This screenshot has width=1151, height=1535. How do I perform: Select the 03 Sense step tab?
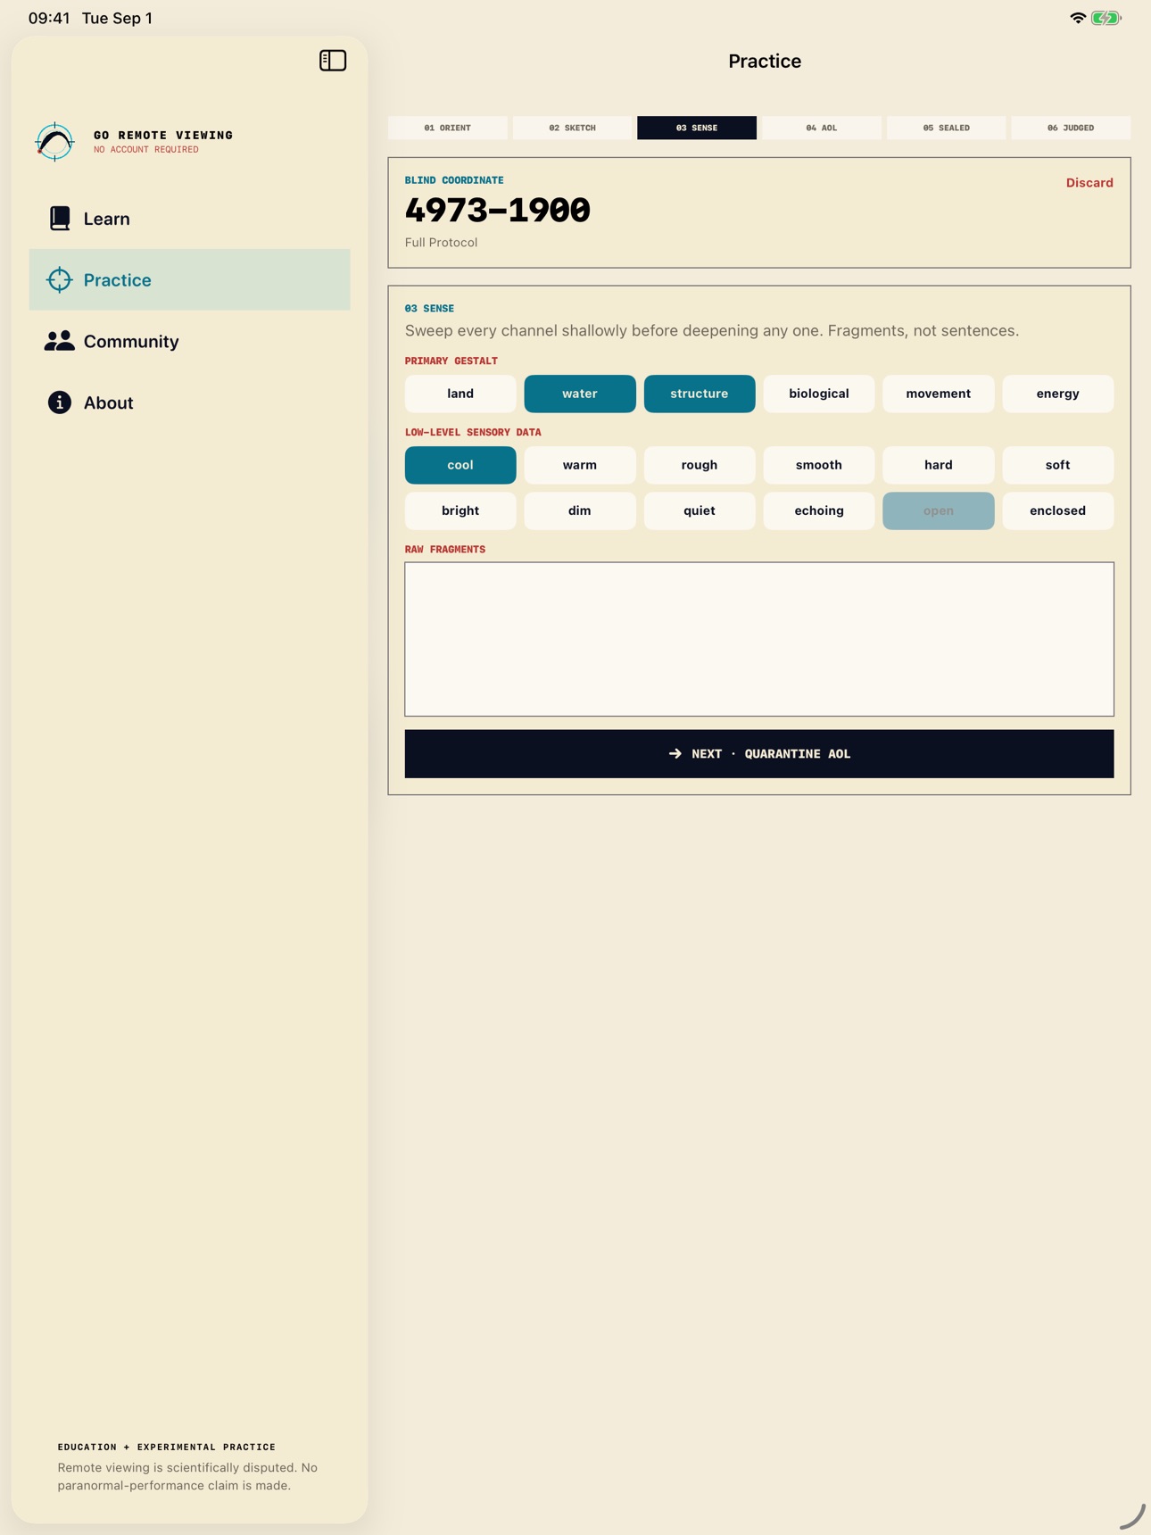pos(697,128)
